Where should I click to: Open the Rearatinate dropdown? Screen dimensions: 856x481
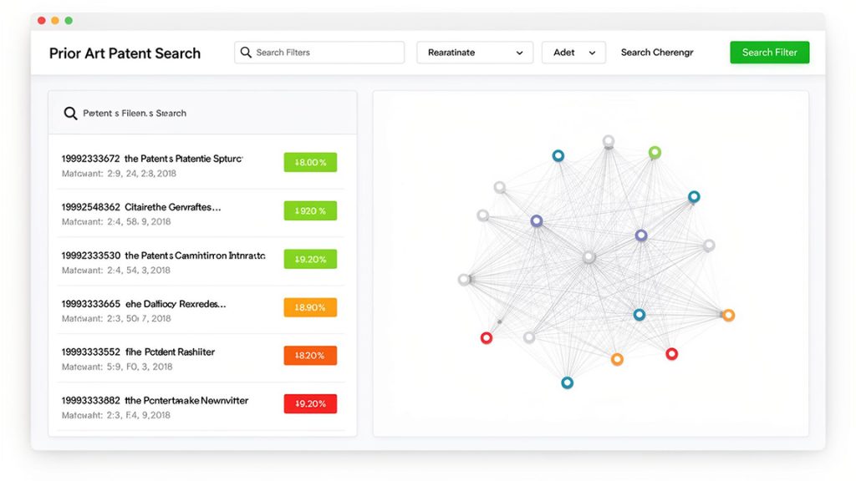click(475, 52)
